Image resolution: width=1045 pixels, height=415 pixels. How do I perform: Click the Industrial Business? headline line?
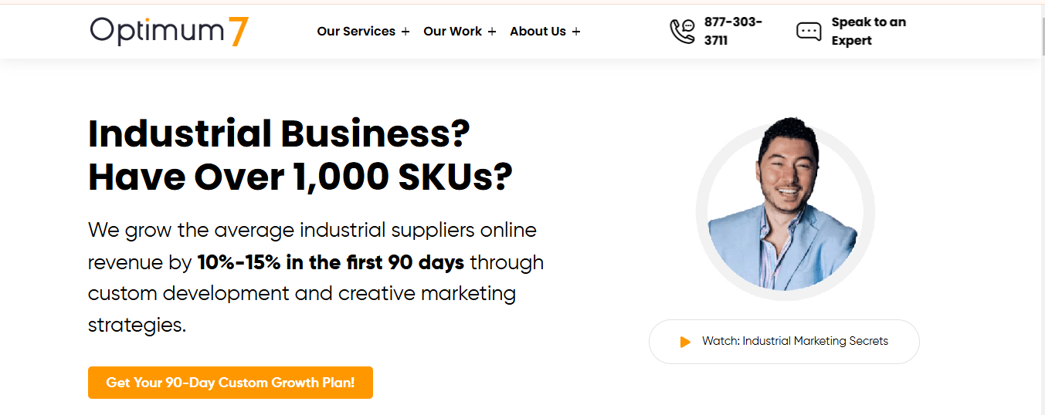point(279,134)
